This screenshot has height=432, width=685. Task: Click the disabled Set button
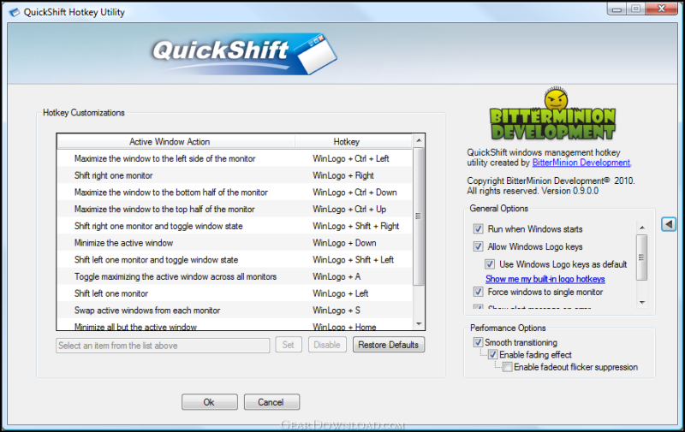289,345
